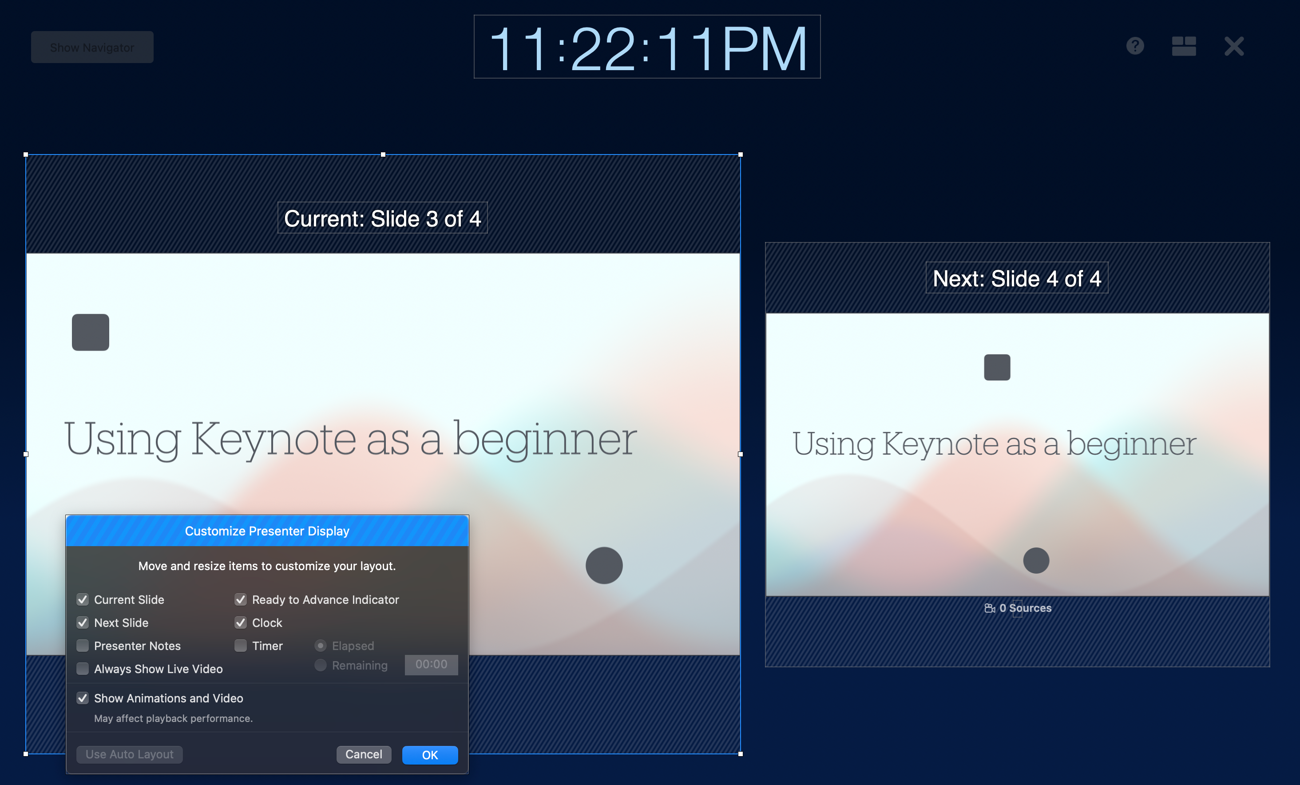Select the Elapsed timer radio button
This screenshot has height=785, width=1300.
click(x=320, y=645)
